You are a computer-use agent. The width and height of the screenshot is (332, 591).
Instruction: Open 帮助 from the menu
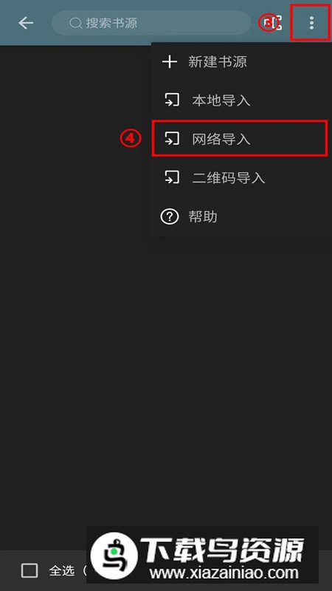(241, 216)
